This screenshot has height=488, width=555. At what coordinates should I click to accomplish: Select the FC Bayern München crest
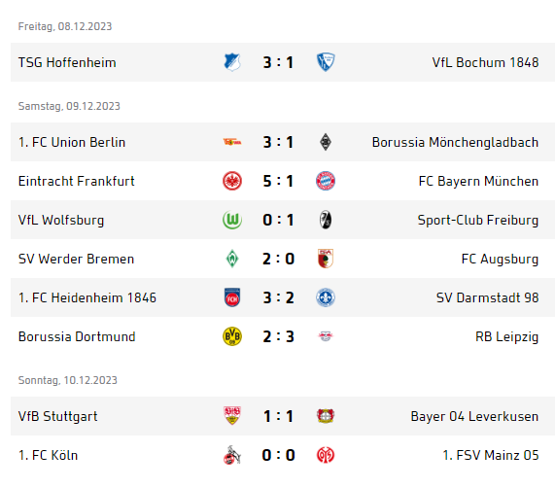[x=326, y=181]
